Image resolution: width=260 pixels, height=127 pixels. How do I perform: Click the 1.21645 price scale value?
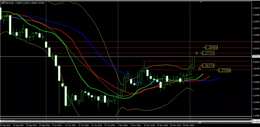coord(256,102)
